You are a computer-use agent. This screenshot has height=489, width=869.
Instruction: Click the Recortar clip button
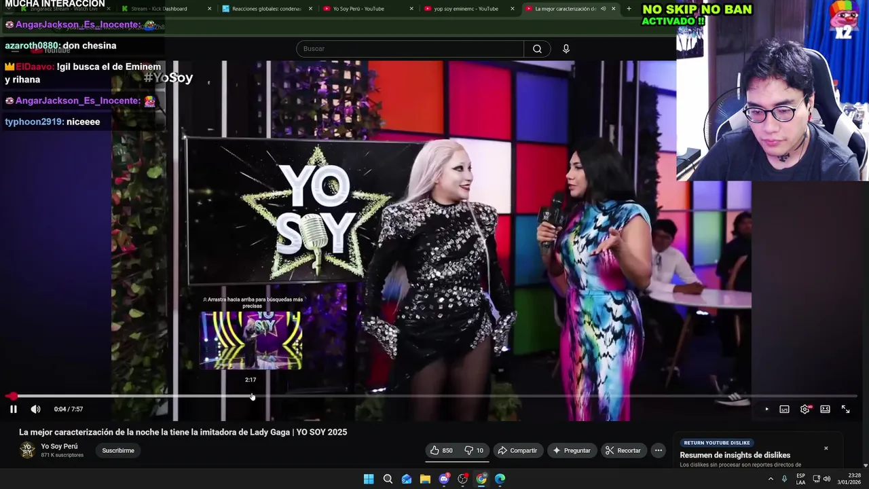(623, 450)
